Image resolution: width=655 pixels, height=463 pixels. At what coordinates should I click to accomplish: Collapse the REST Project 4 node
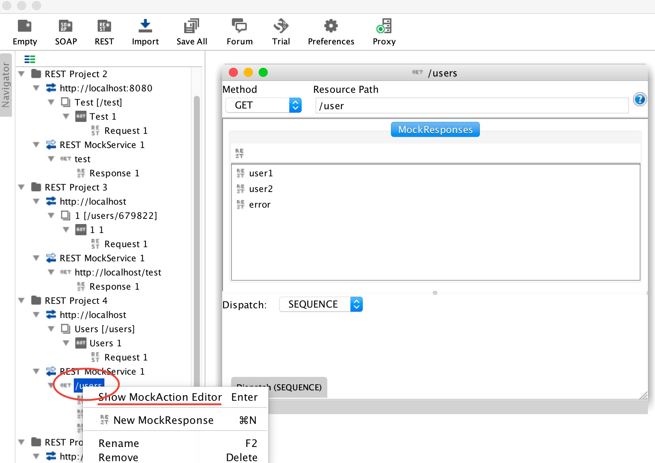[x=22, y=300]
